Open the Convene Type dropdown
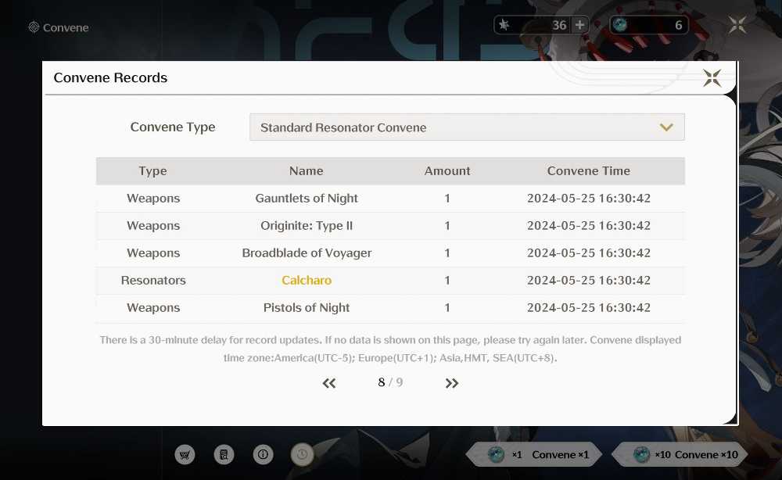Image resolution: width=782 pixels, height=480 pixels. [x=467, y=127]
